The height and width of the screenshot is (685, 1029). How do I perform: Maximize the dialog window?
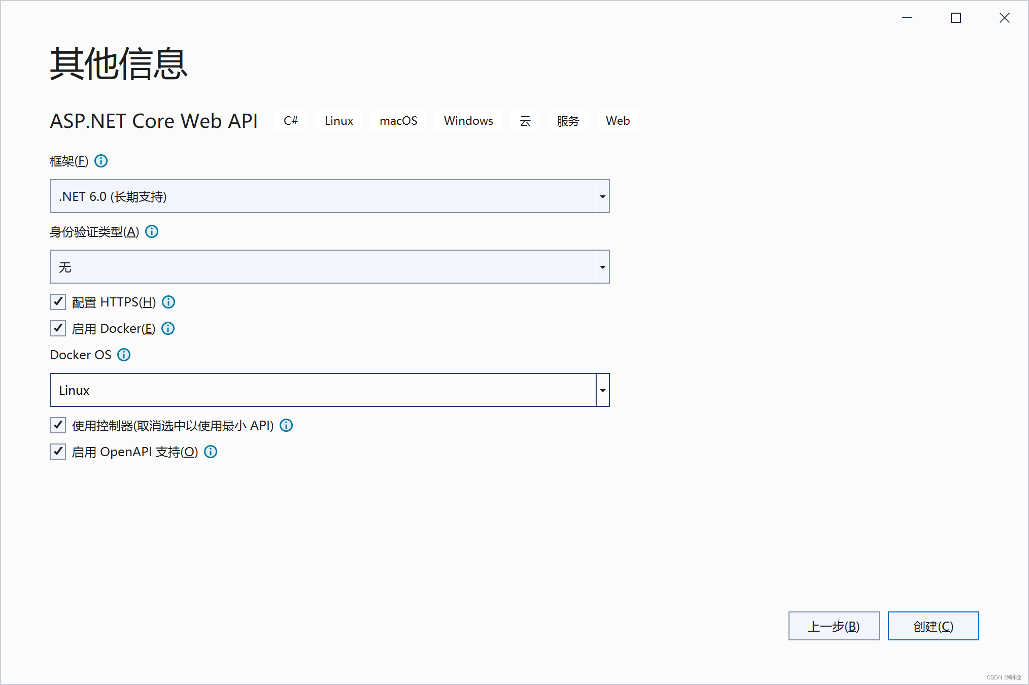(x=956, y=18)
